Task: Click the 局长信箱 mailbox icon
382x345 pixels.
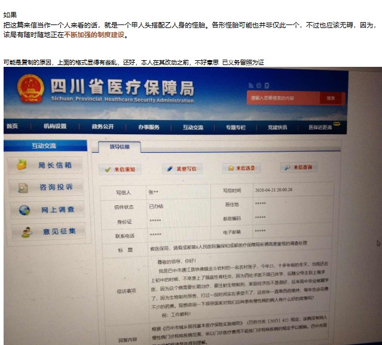Action: click(23, 165)
